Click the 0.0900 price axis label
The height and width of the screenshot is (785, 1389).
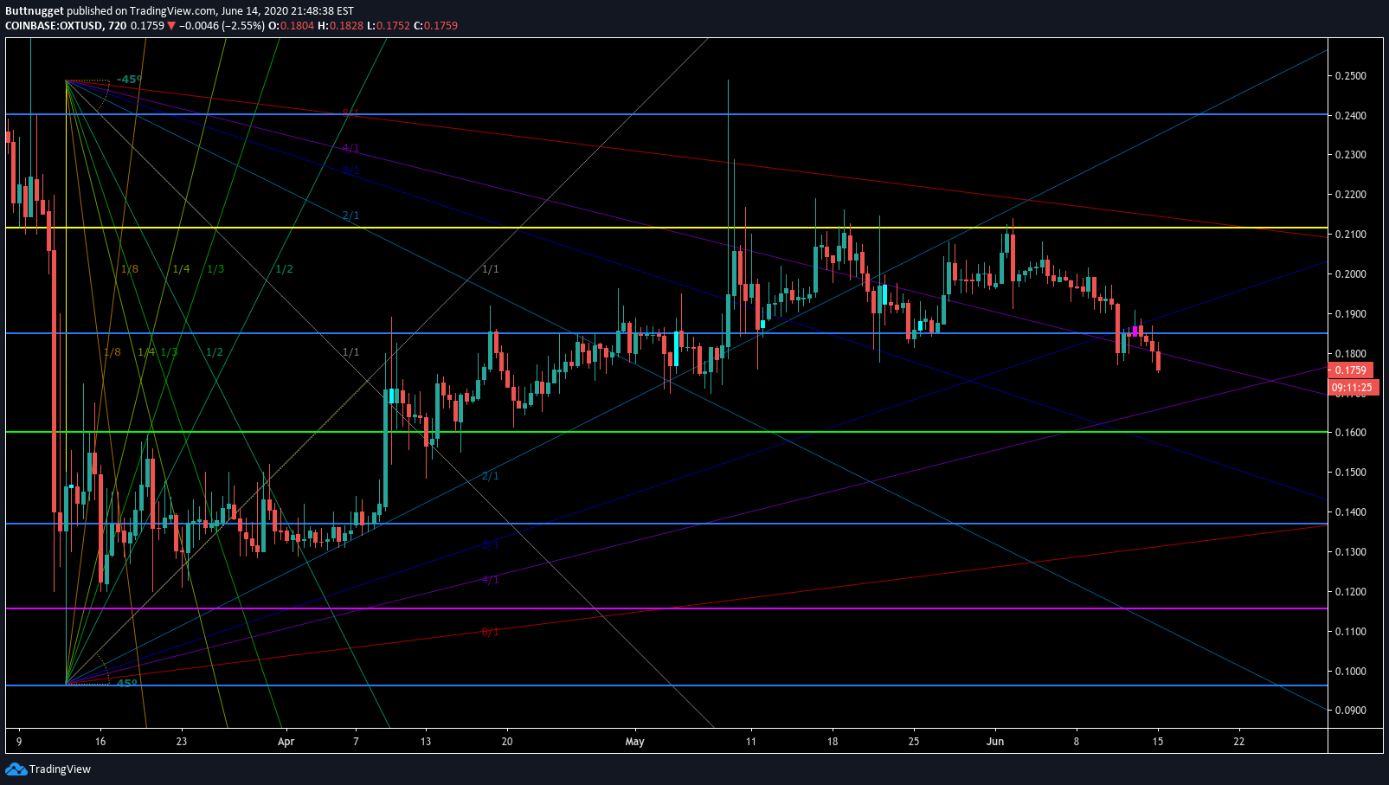[x=1351, y=711]
